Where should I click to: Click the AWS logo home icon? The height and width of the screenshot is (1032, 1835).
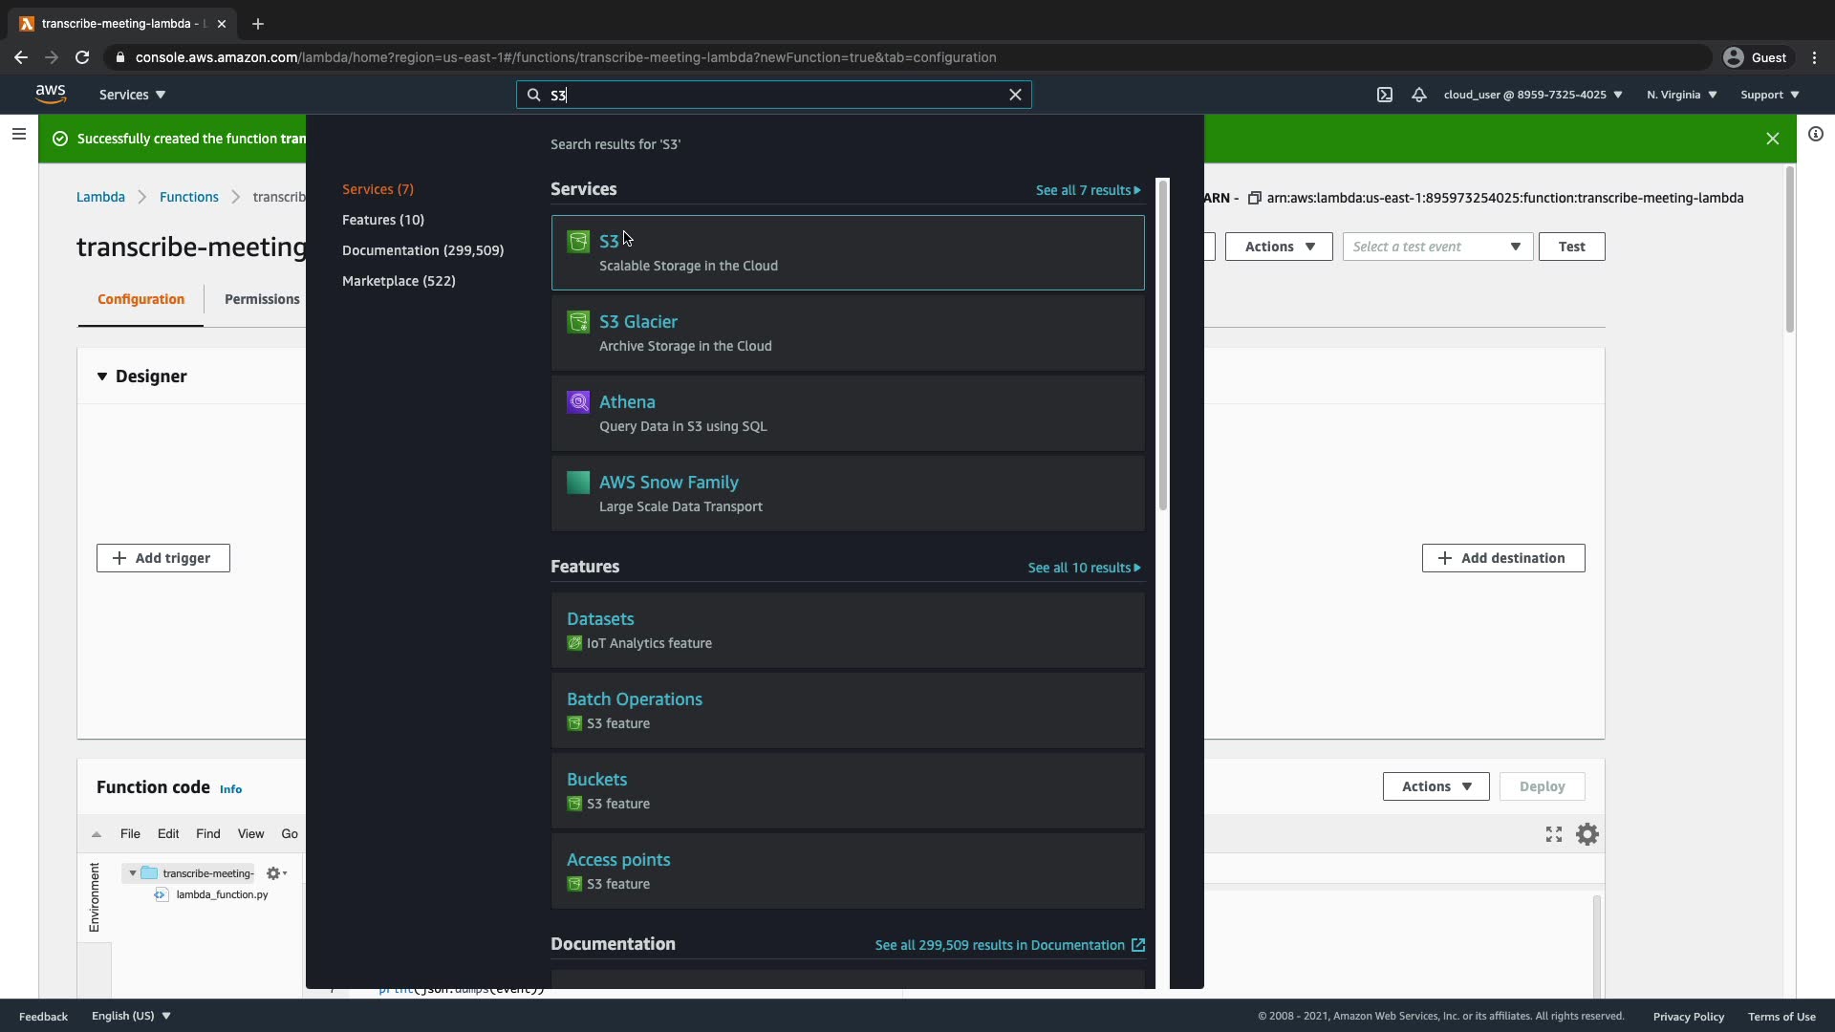tap(51, 94)
